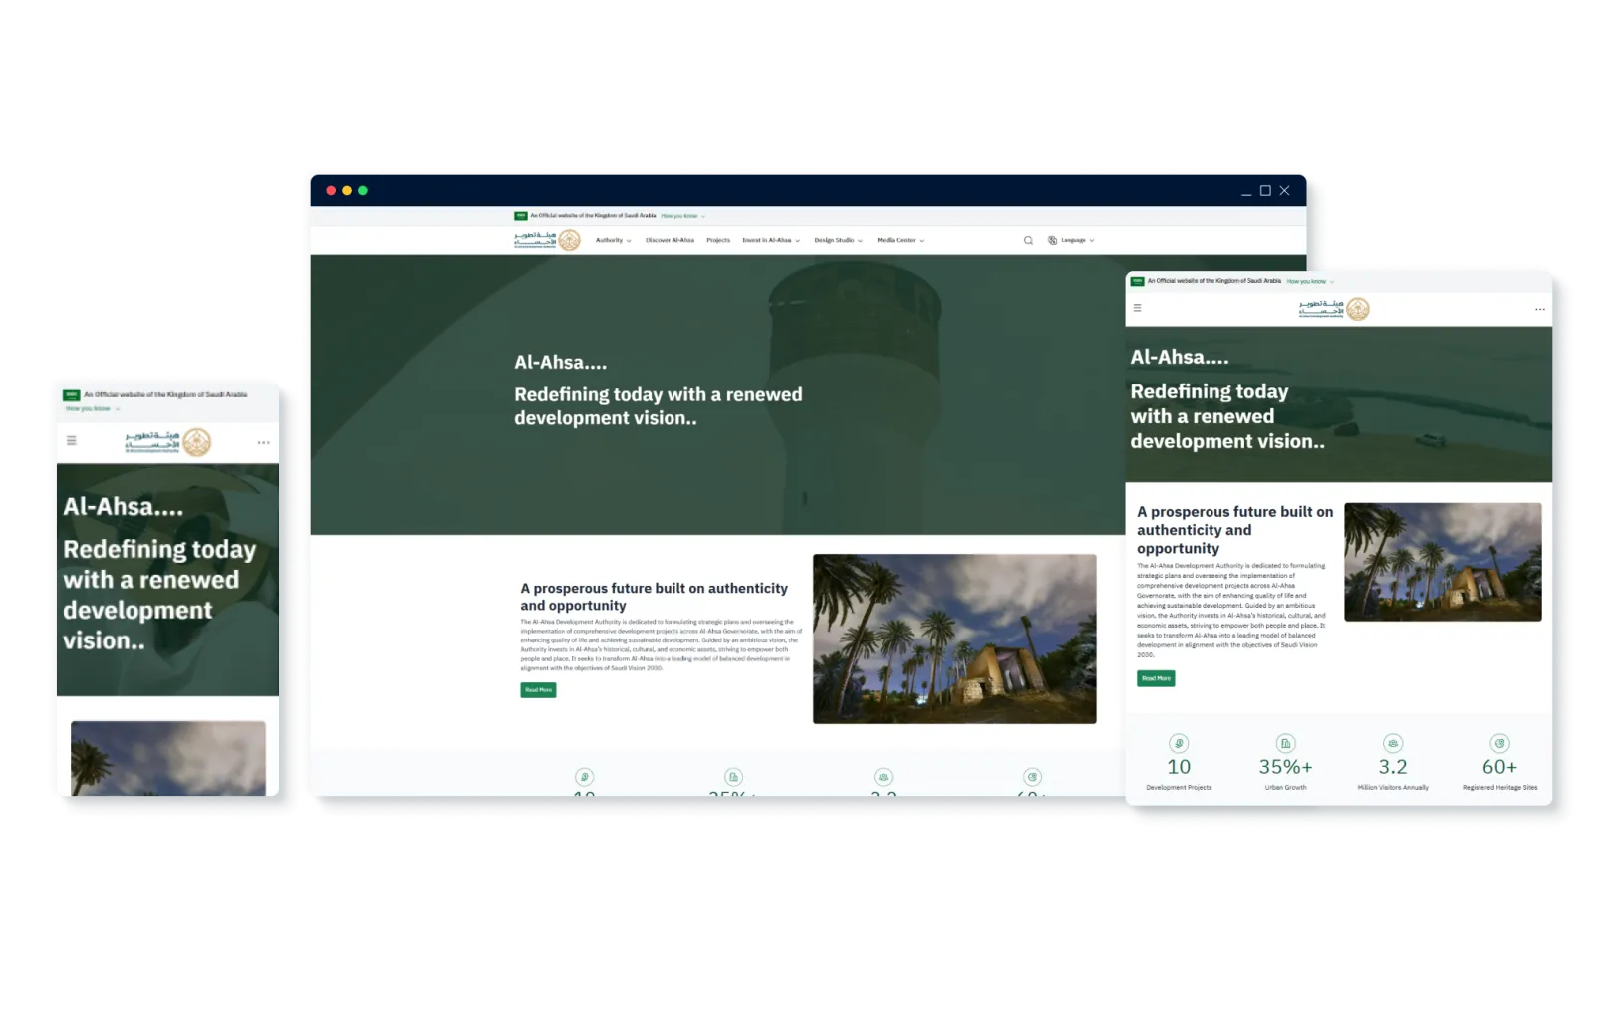1614x1023 pixels.
Task: Open the Discover Al-Ahsa menu item
Action: pyautogui.click(x=670, y=240)
